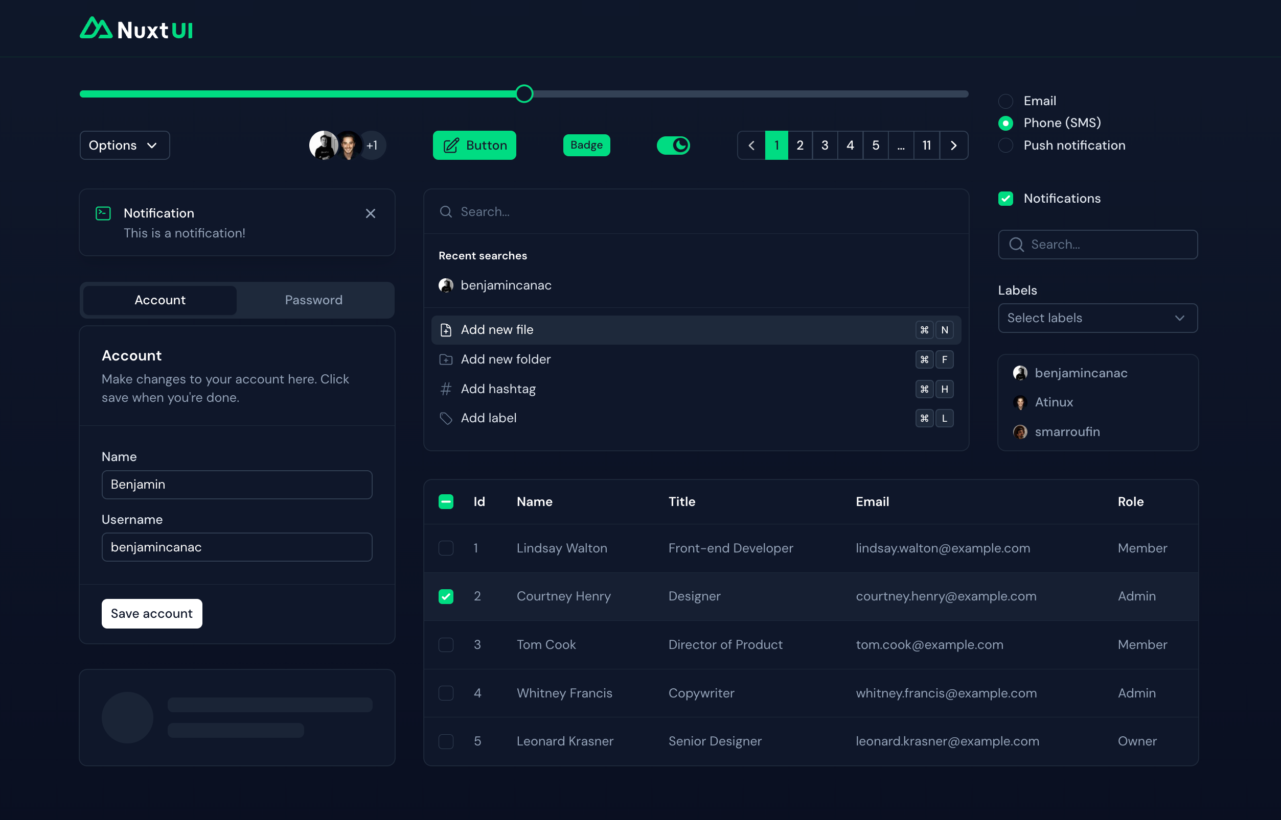Click the terminal icon in the notification card
This screenshot has height=820, width=1281.
[x=103, y=213]
